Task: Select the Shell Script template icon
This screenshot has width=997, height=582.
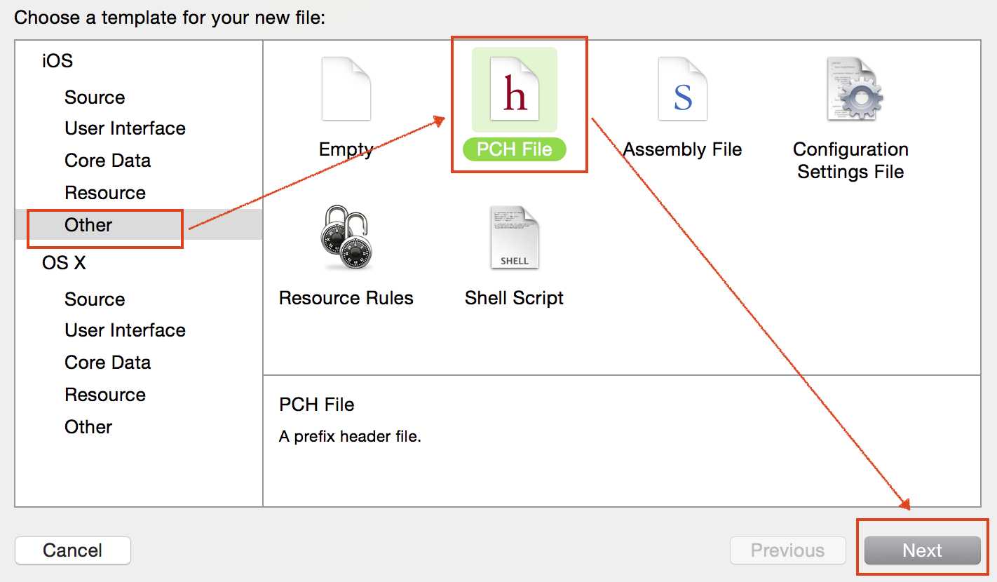Action: pyautogui.click(x=515, y=238)
